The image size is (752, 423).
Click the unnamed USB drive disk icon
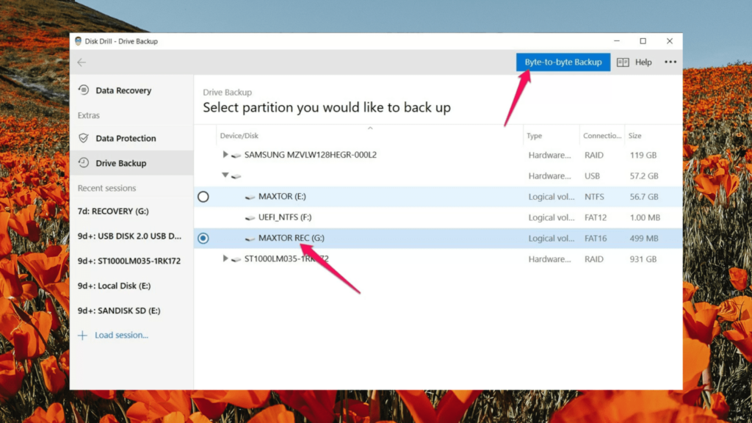(236, 176)
